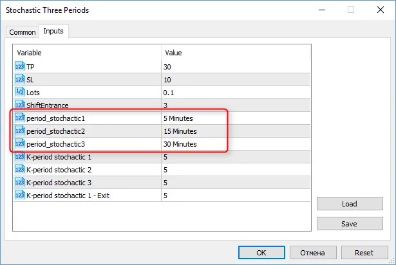
Task: Click the icon next to period_stochactic1
Action: tap(19, 118)
